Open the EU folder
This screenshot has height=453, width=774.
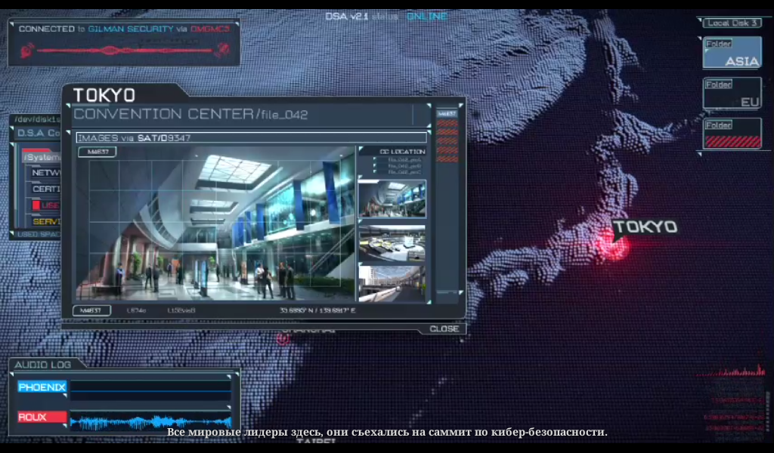pos(732,93)
